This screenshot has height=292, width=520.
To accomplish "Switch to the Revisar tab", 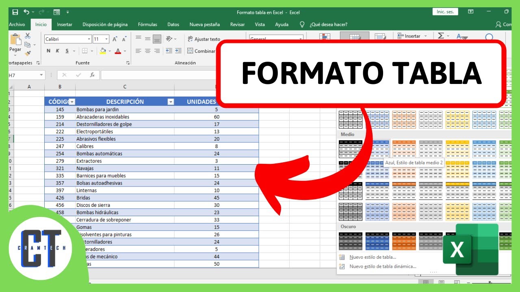I will tap(237, 24).
